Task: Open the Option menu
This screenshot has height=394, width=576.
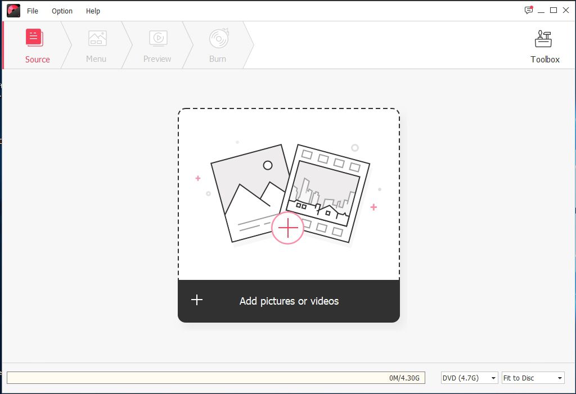Action: 62,11
